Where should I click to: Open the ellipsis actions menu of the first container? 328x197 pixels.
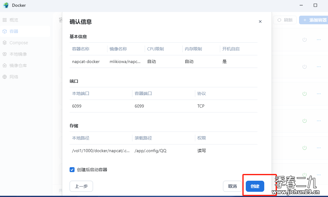(318, 40)
